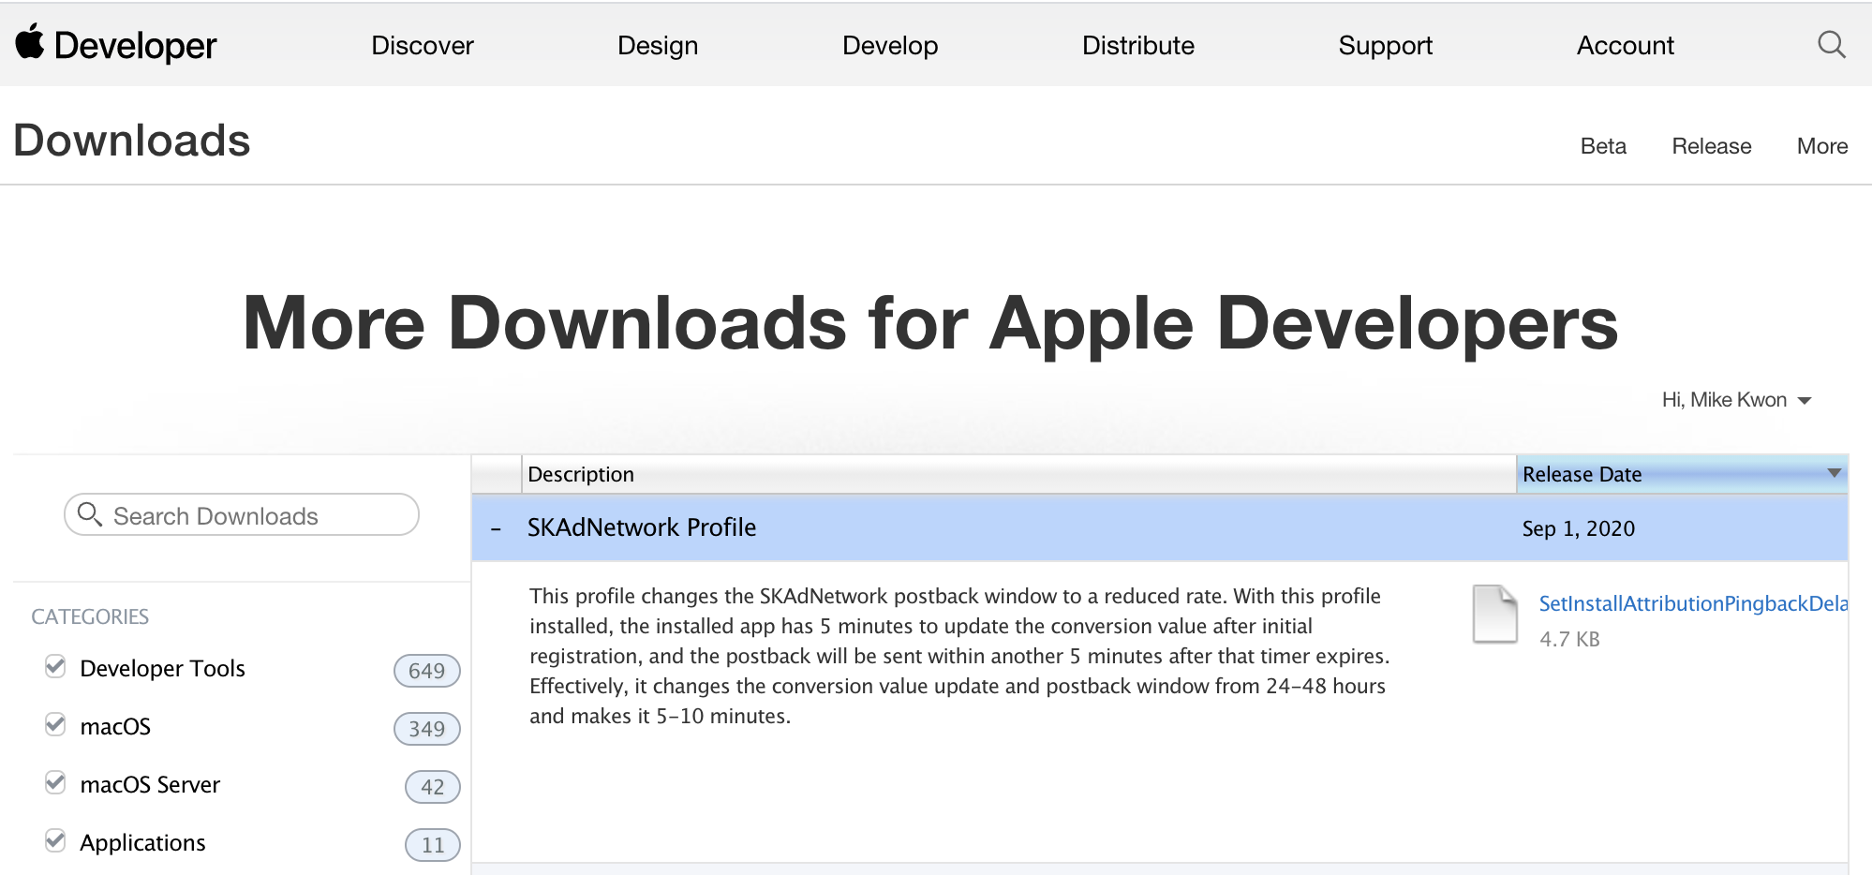Uncheck the Developer Tools category
Viewport: 1872px width, 875px height.
pyautogui.click(x=55, y=666)
